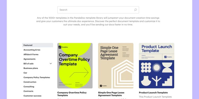Image resolution: width=199 pixels, height=99 pixels.
Task: Click the sunburst shape on Product Launch cover
Action: (157, 67)
